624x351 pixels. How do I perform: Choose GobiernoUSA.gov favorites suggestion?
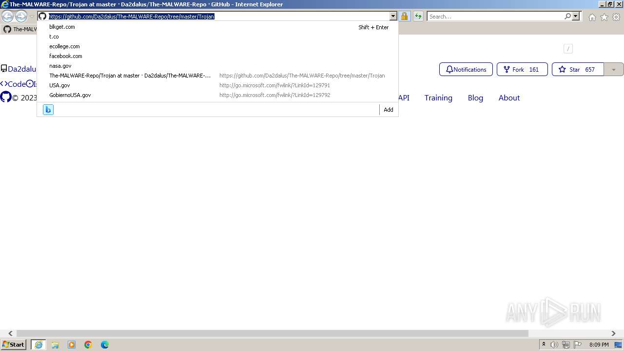click(x=217, y=95)
